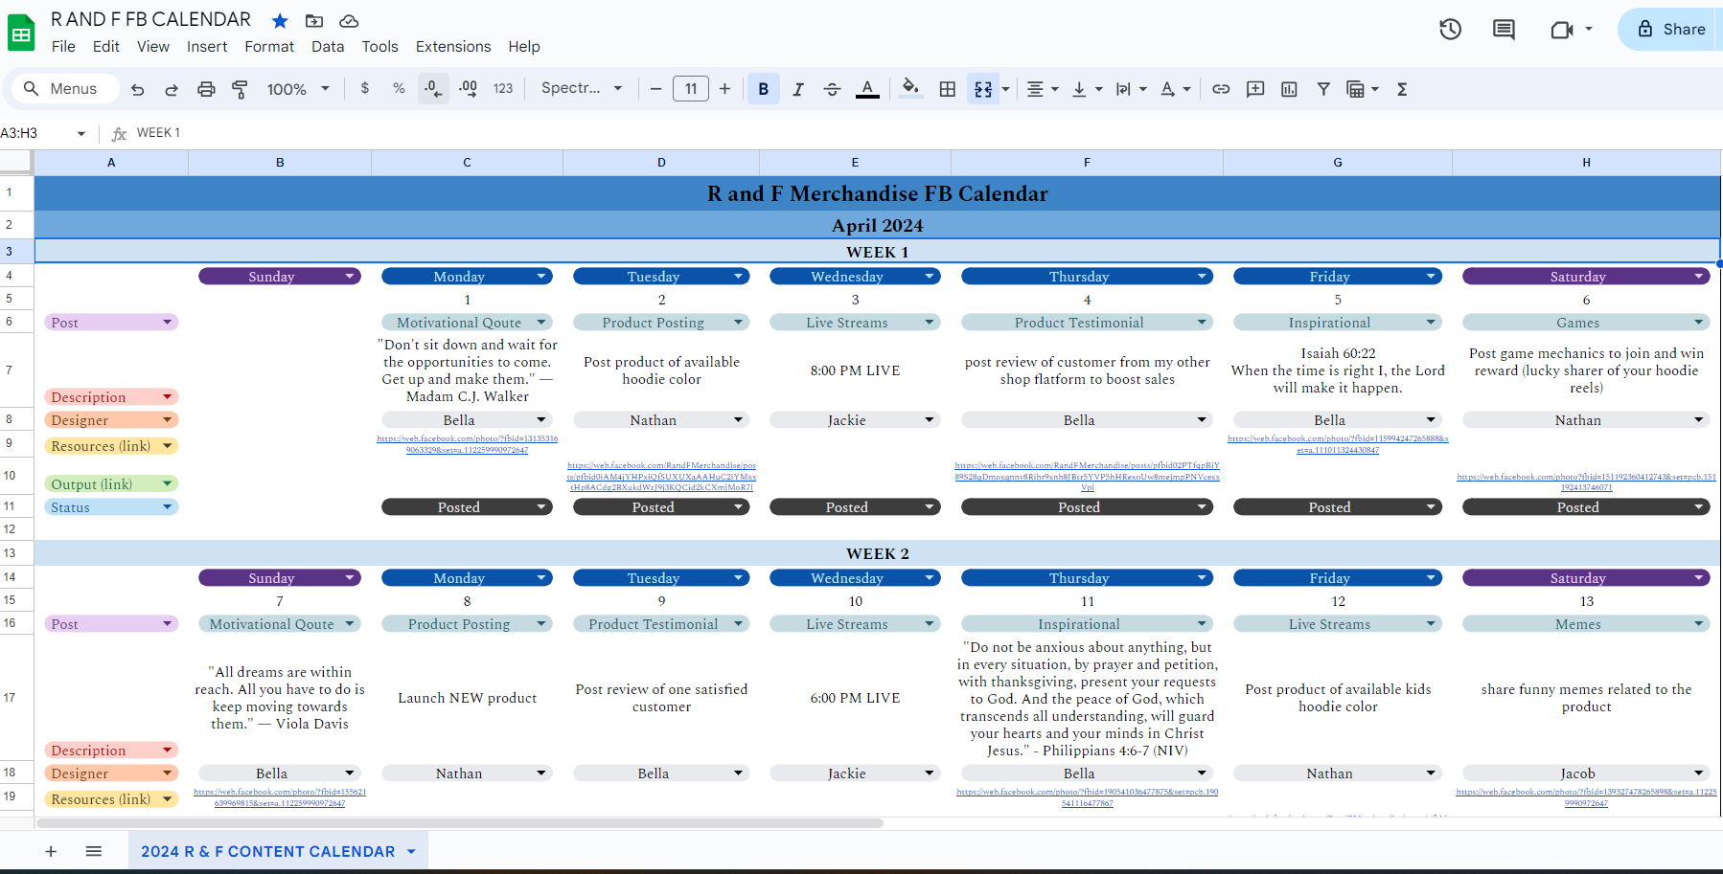This screenshot has width=1723, height=874.
Task: Click the Name Box showing A3:H3
Action: pos(44,133)
